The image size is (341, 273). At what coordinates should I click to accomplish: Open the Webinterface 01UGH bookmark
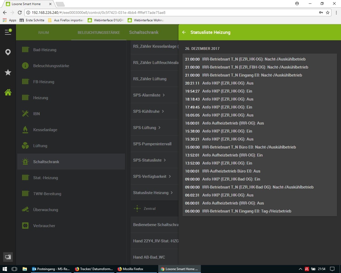coord(105,20)
